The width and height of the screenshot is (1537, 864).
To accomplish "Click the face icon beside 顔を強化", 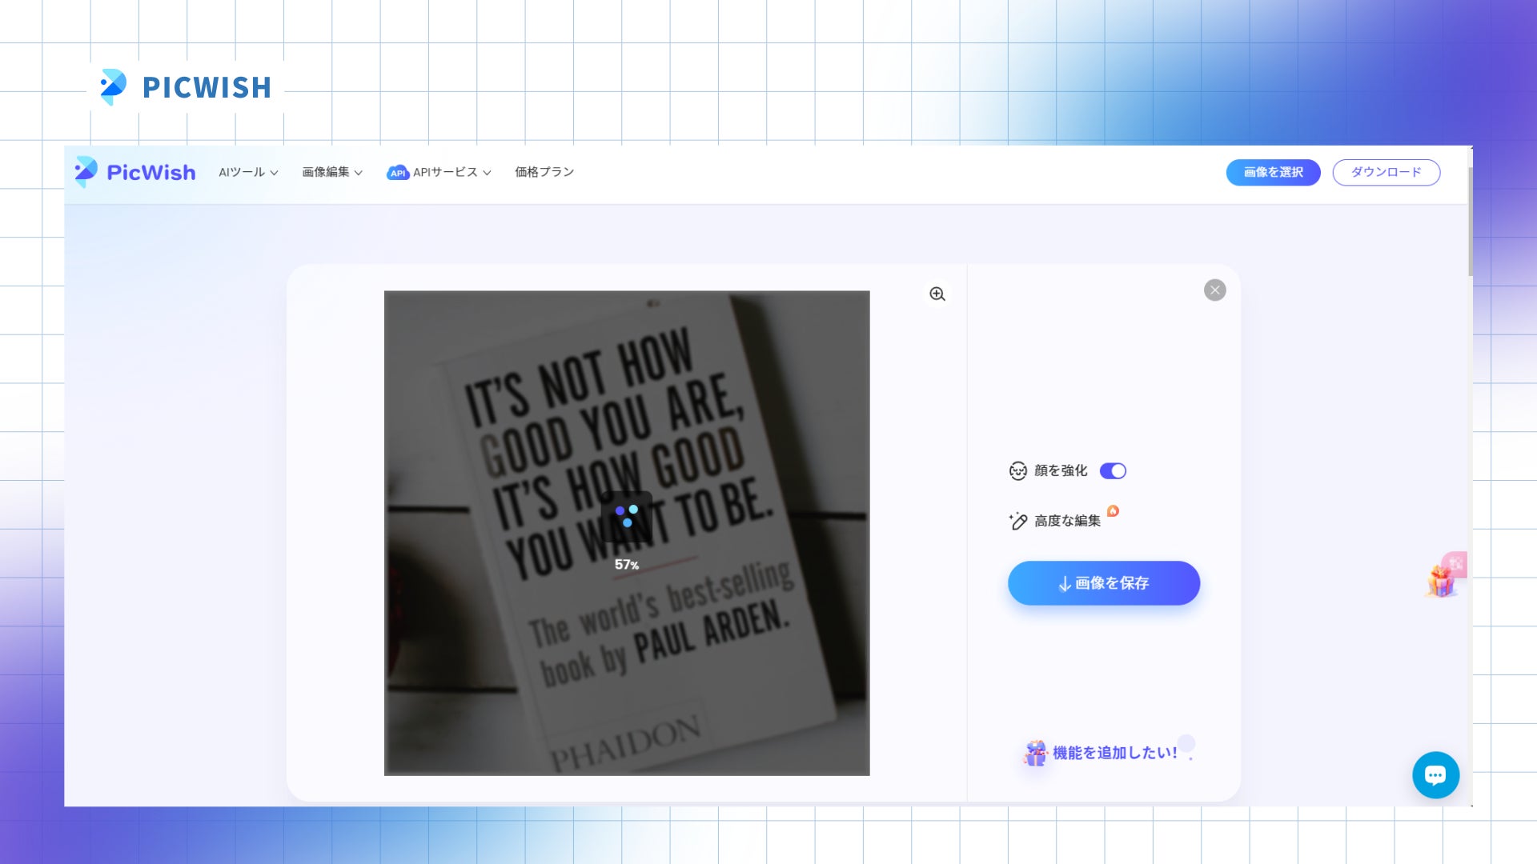I will [1017, 471].
